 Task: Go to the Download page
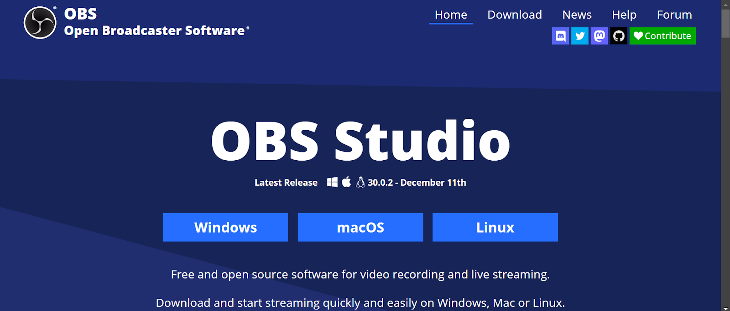coord(515,15)
